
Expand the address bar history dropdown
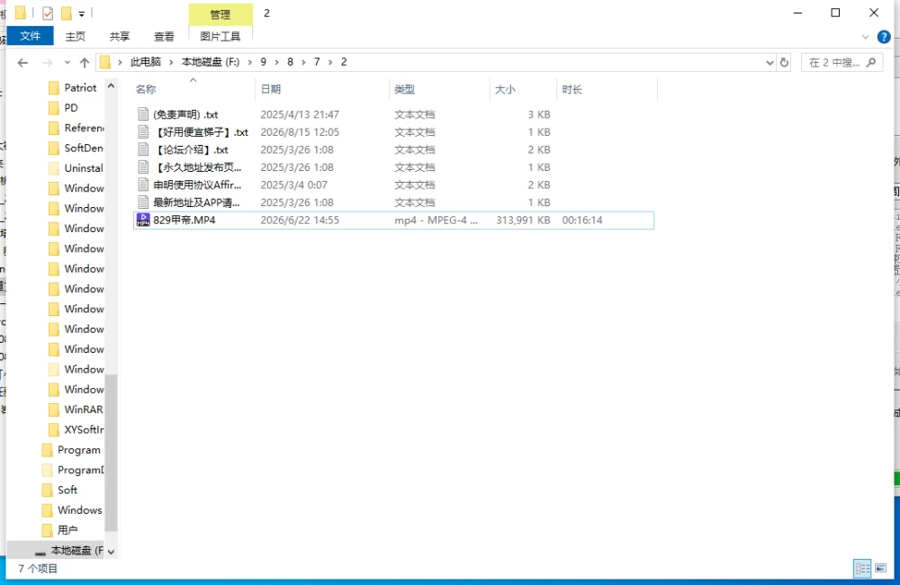[769, 63]
